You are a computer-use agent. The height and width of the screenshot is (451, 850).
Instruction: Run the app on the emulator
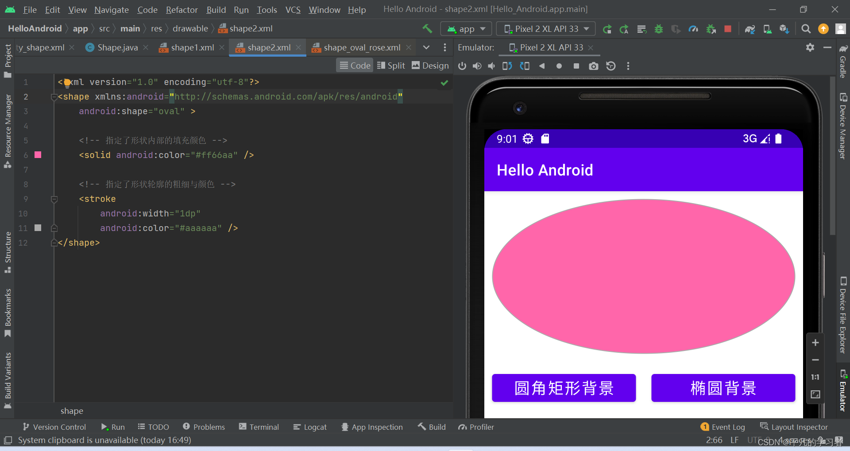[x=607, y=29]
